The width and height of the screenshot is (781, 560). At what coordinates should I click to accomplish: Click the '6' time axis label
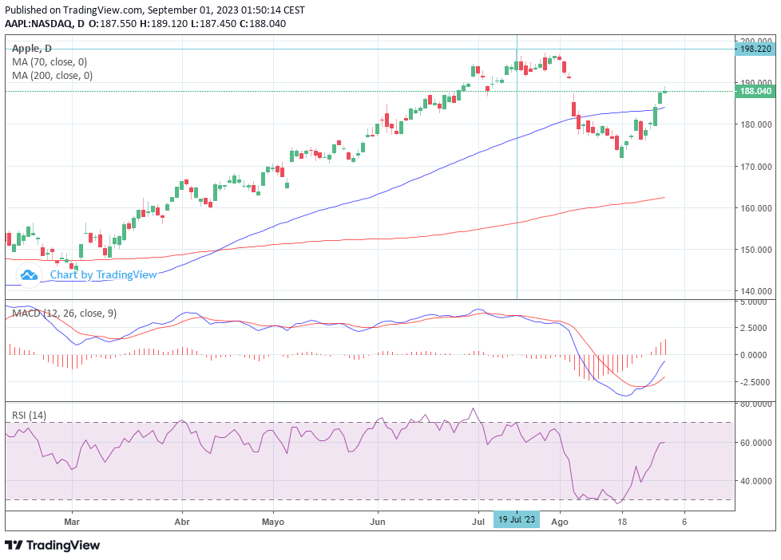pos(684,522)
